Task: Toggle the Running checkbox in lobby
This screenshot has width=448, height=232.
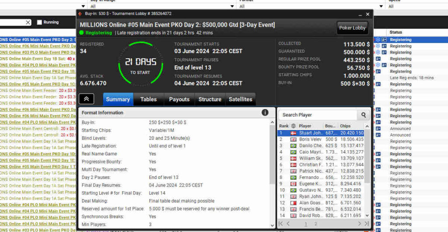Action: pos(39,22)
